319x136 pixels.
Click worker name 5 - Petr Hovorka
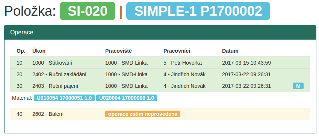[x=183, y=63]
